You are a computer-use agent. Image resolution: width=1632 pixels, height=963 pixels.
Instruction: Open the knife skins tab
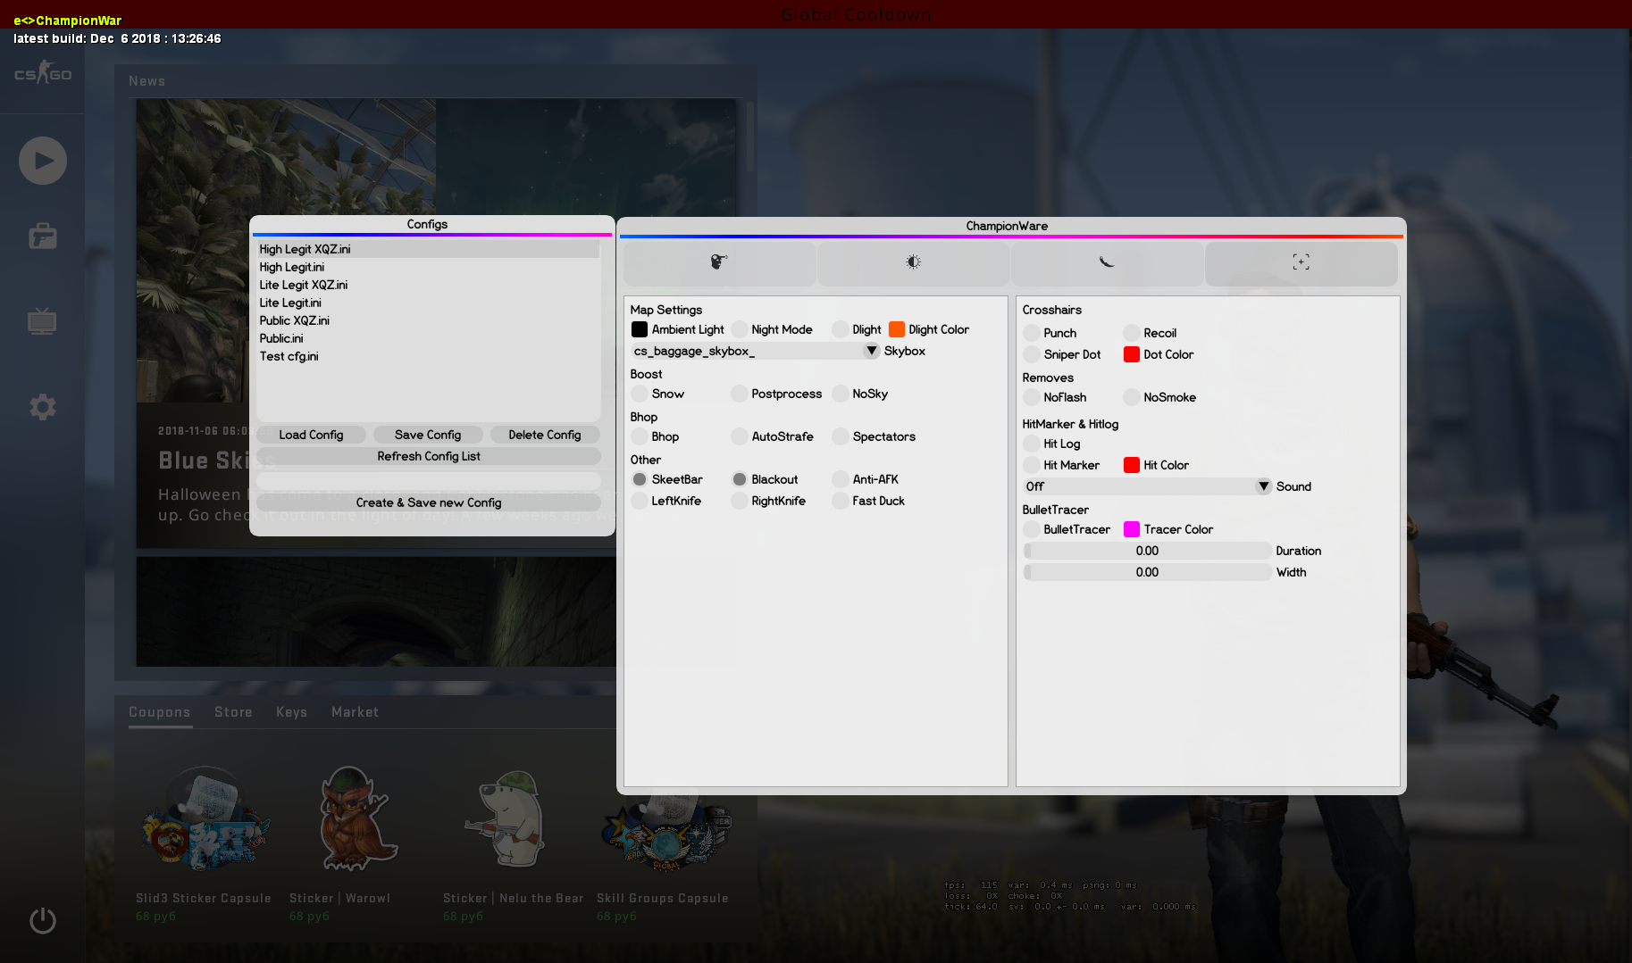(1107, 262)
